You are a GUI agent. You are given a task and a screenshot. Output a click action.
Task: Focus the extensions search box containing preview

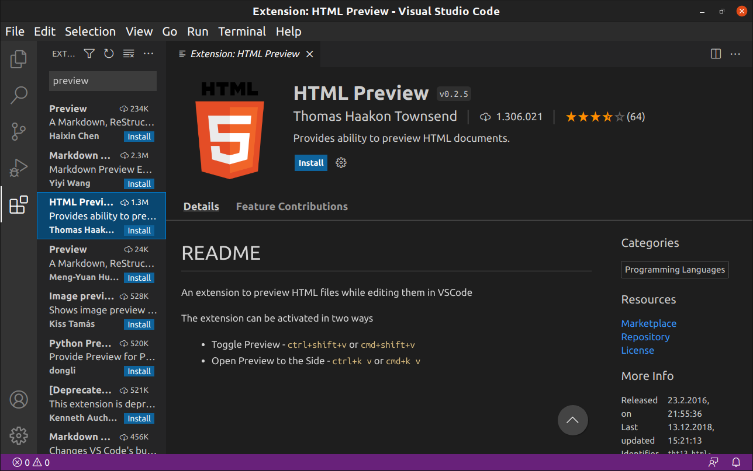point(103,81)
